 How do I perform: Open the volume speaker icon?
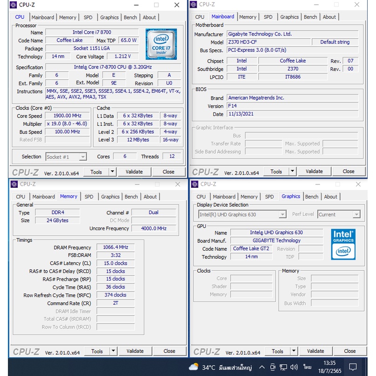[295, 367]
